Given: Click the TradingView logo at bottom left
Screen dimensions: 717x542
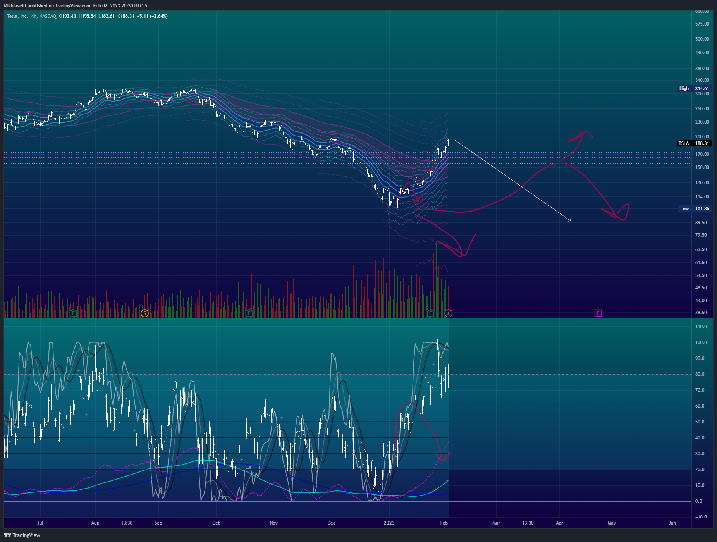Looking at the screenshot, I should click(22, 535).
